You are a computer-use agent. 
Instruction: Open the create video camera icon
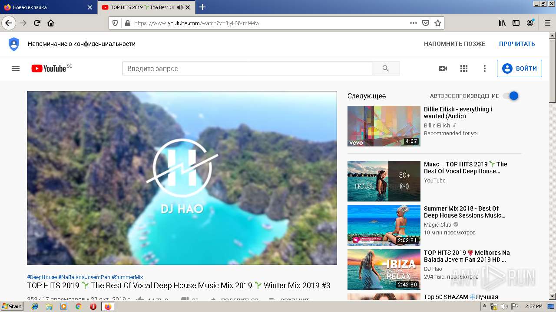[x=443, y=68]
